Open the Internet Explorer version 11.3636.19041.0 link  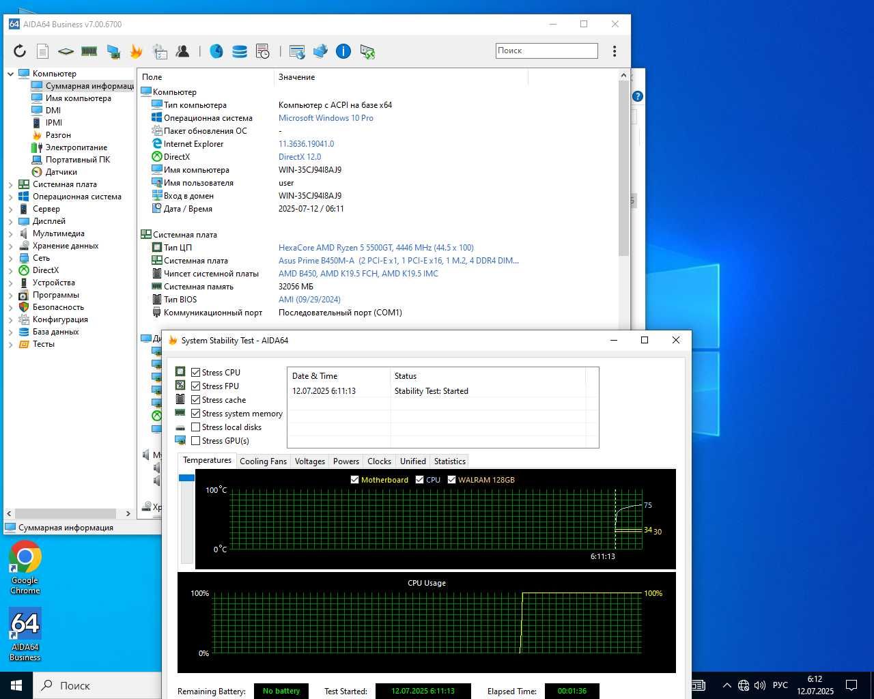(x=306, y=144)
